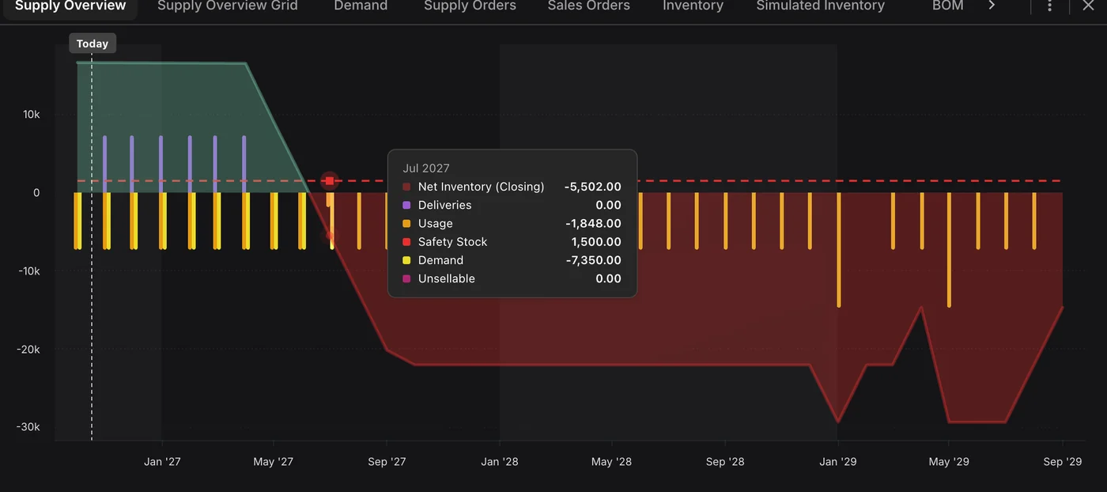Click the May '27 axis label
The height and width of the screenshot is (492, 1107).
(x=274, y=462)
